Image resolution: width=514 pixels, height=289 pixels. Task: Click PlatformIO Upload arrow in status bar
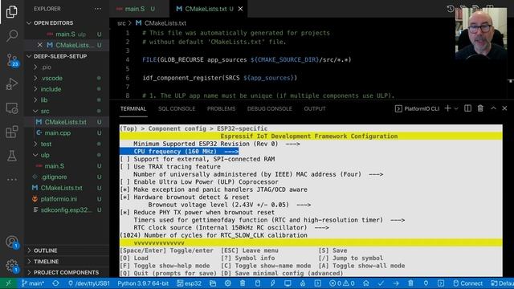tap(396, 283)
